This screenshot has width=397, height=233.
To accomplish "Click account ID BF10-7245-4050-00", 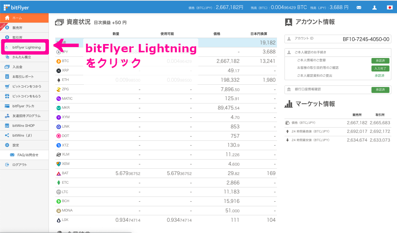I will [x=366, y=39].
